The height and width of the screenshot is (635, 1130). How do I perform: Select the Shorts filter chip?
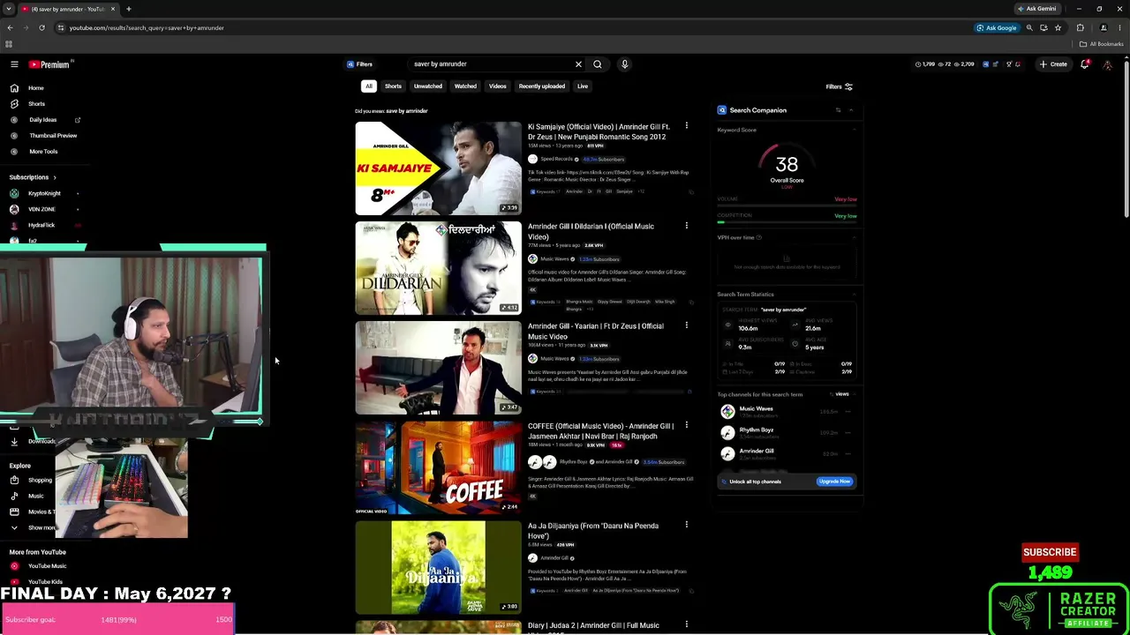point(393,86)
